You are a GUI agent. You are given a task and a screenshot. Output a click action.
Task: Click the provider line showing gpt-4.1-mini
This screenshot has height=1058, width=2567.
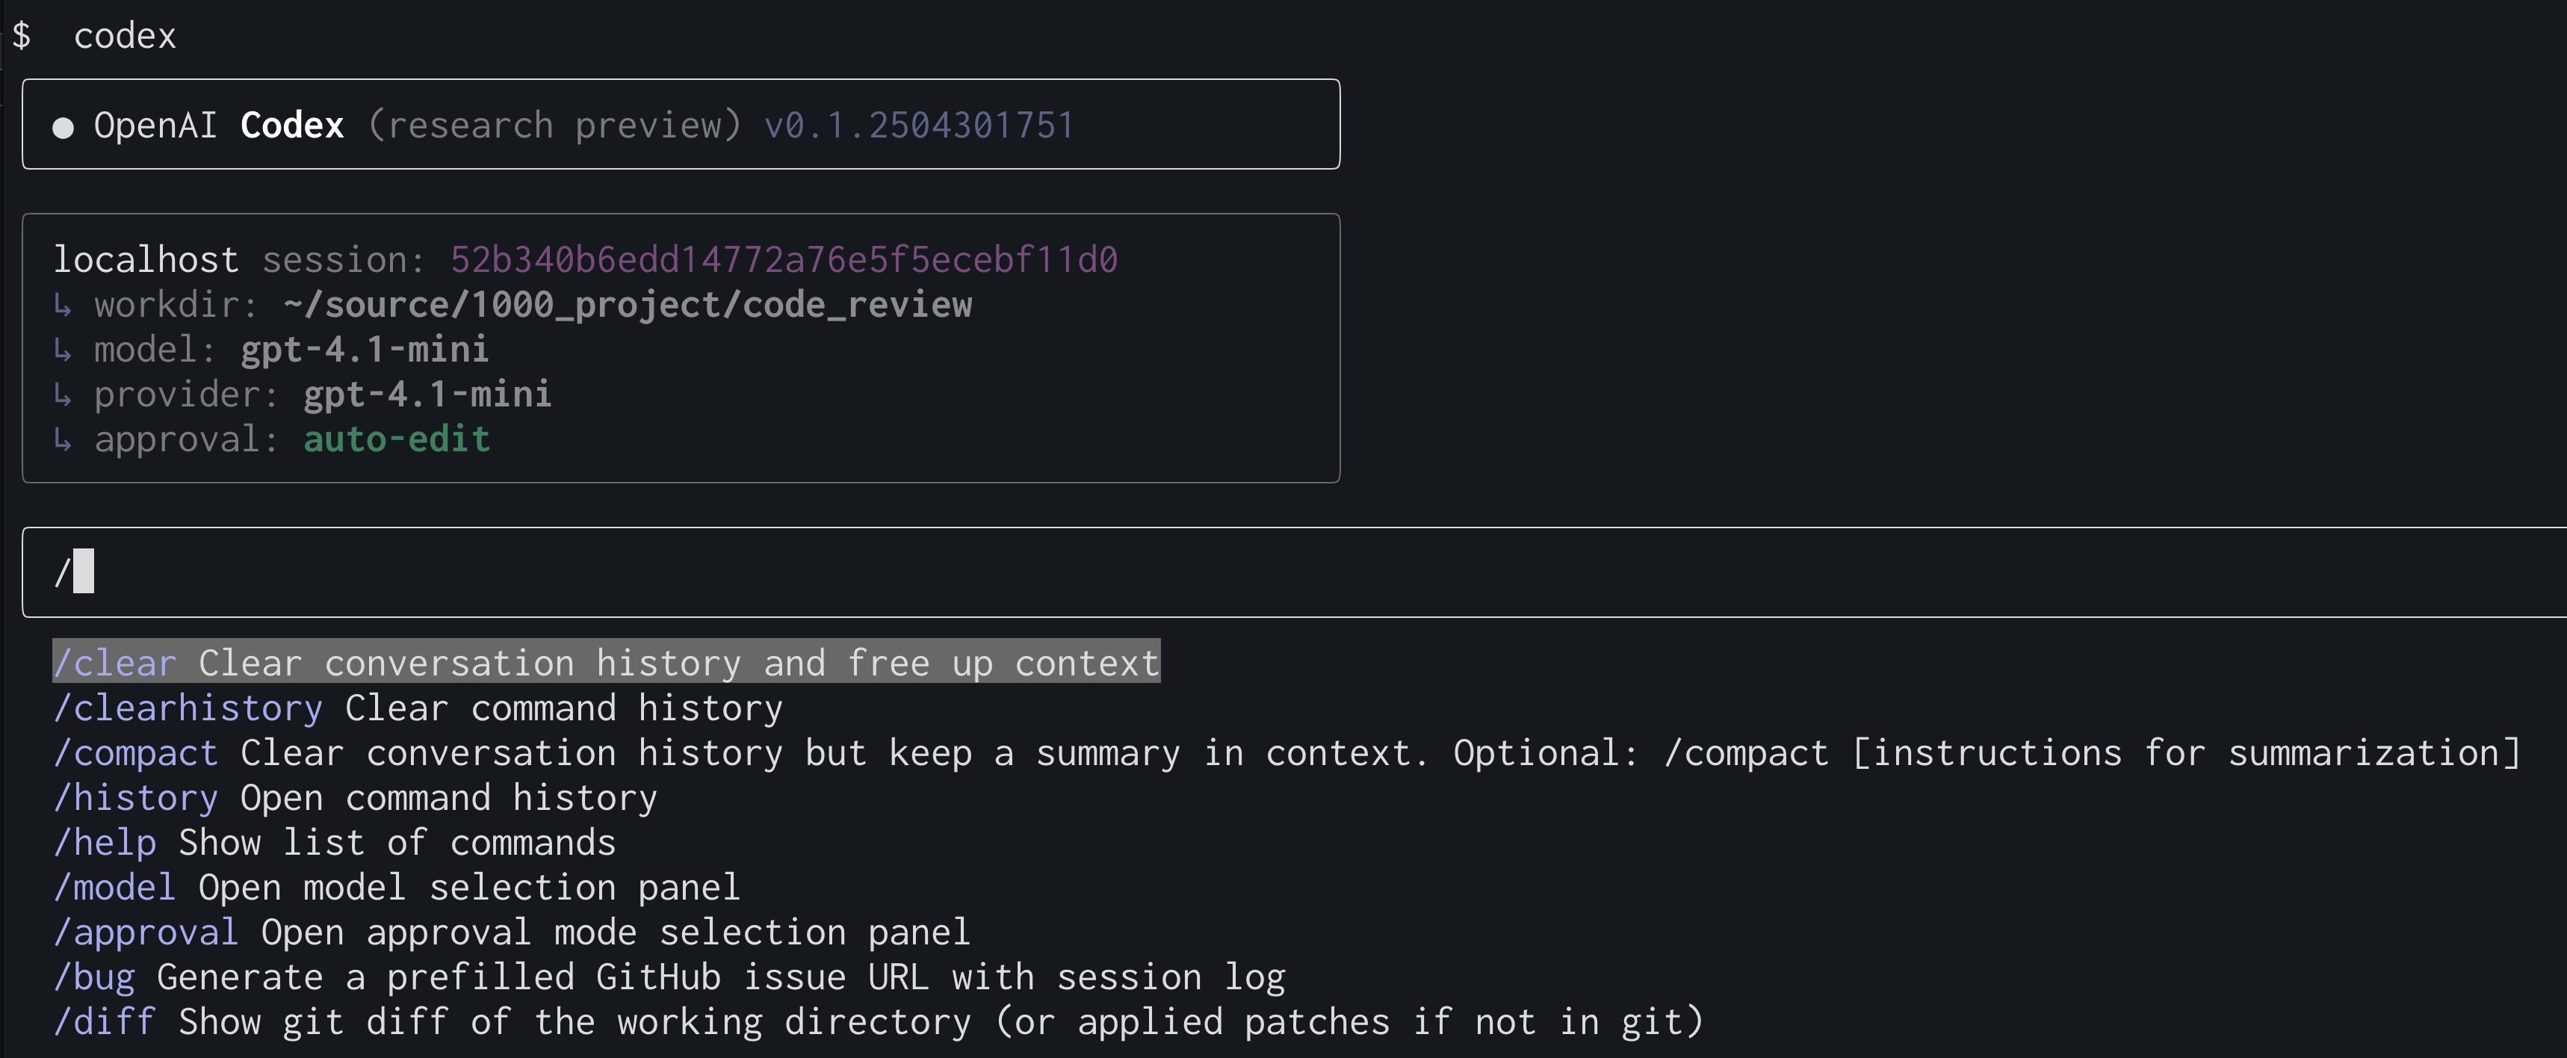427,394
